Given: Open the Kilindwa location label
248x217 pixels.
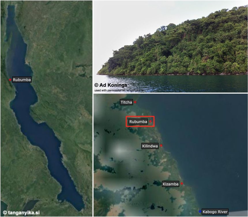Looking at the screenshot, I should 150,146.
